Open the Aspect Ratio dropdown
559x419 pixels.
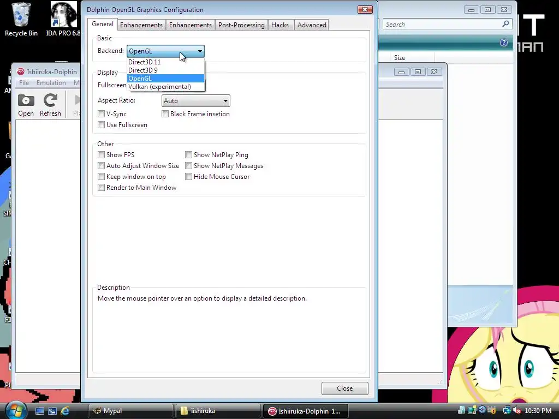click(196, 101)
